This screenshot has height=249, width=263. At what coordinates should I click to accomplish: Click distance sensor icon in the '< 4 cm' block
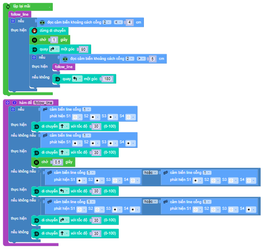tap(42, 22)
